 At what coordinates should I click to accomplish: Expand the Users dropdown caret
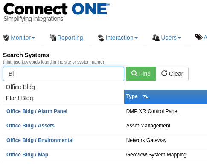[179, 38]
